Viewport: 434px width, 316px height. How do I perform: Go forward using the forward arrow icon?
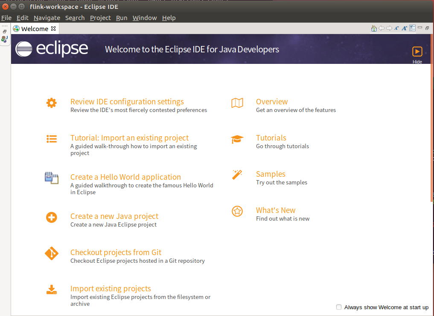[x=389, y=28]
